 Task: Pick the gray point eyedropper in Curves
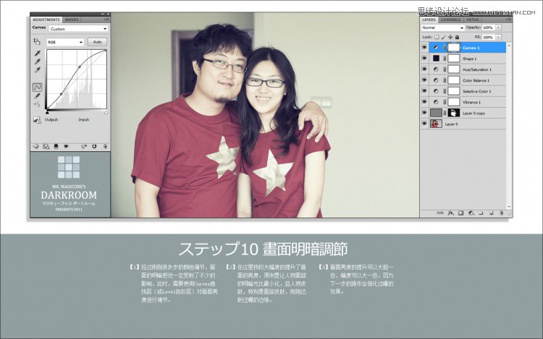[38, 61]
